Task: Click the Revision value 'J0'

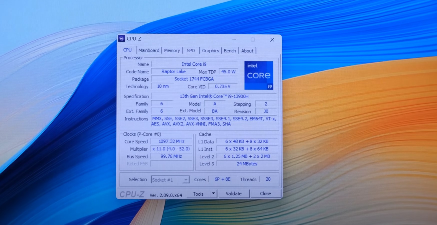Action: tap(266, 111)
